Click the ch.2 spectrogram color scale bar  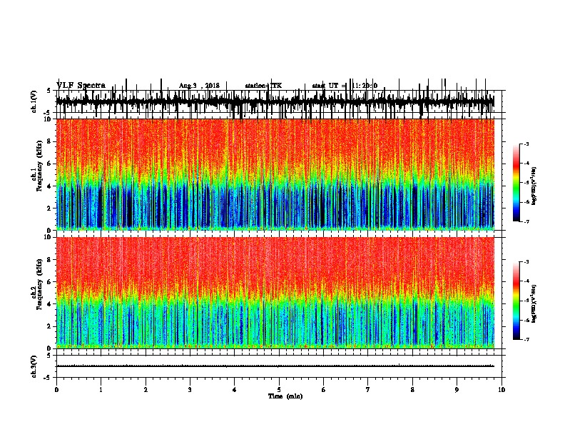516,301
